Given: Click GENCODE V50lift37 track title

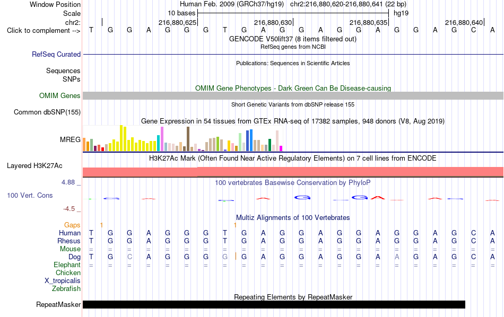Looking at the screenshot, I should click(292, 39).
